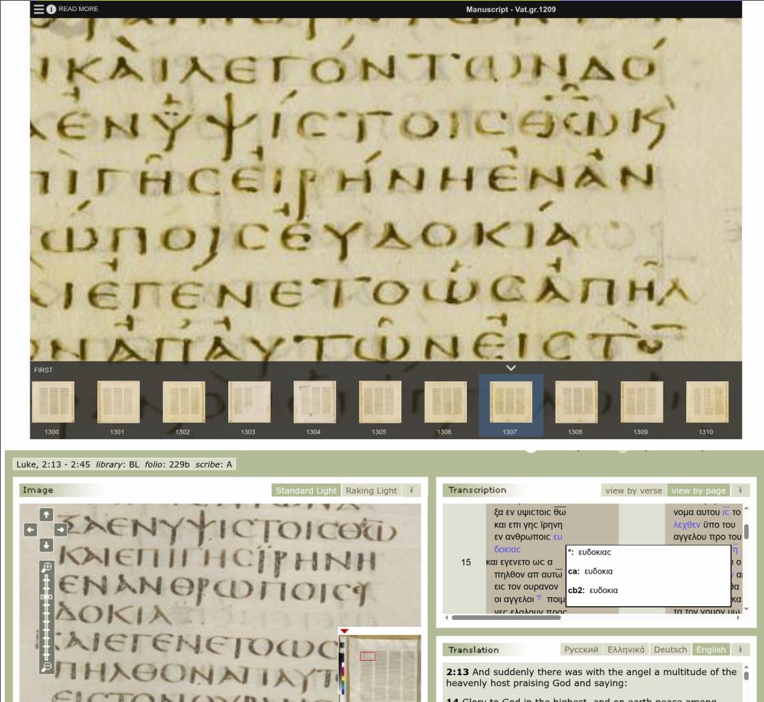Select view by verse transcription mode
The image size is (764, 702).
click(x=634, y=490)
